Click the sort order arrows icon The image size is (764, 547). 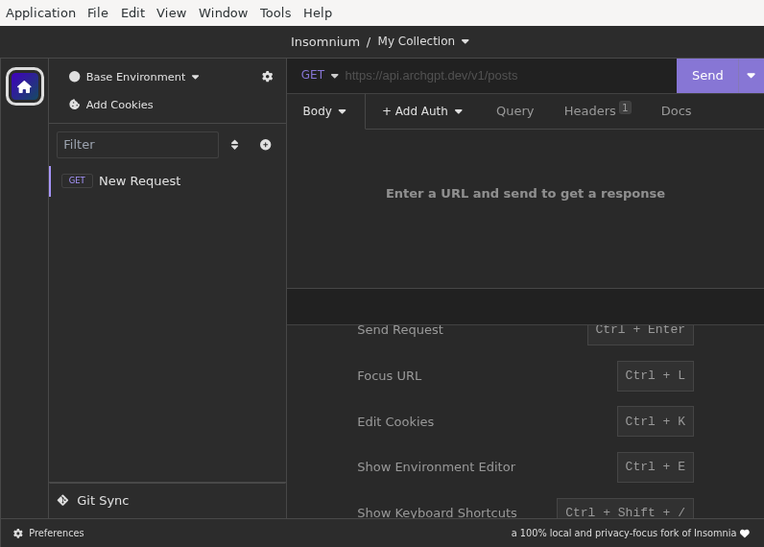point(234,145)
